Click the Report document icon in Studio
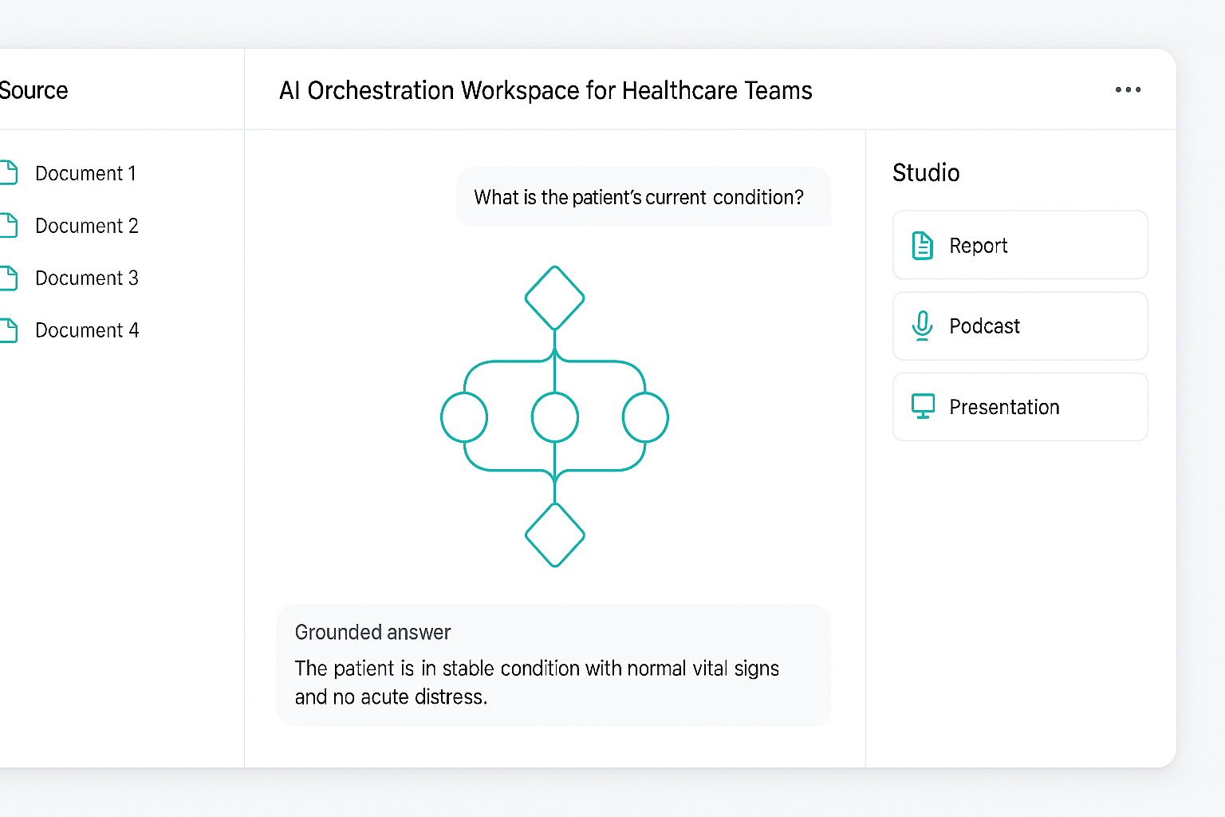Viewport: 1225px width, 817px height. pos(922,246)
